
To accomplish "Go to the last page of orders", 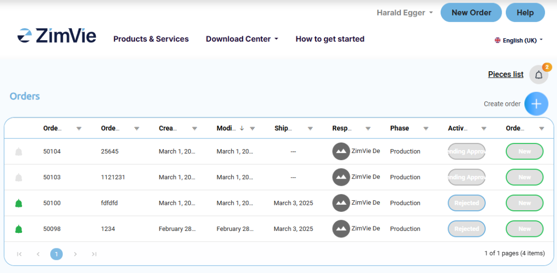I will [x=94, y=254].
